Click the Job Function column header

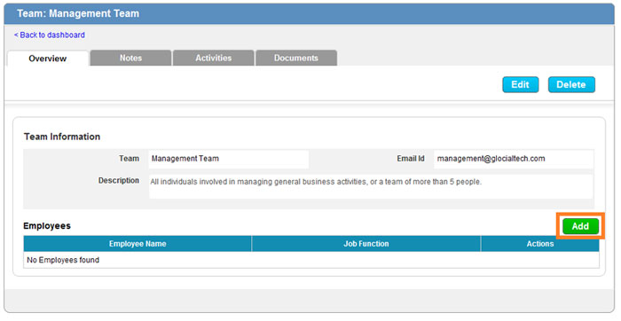366,244
